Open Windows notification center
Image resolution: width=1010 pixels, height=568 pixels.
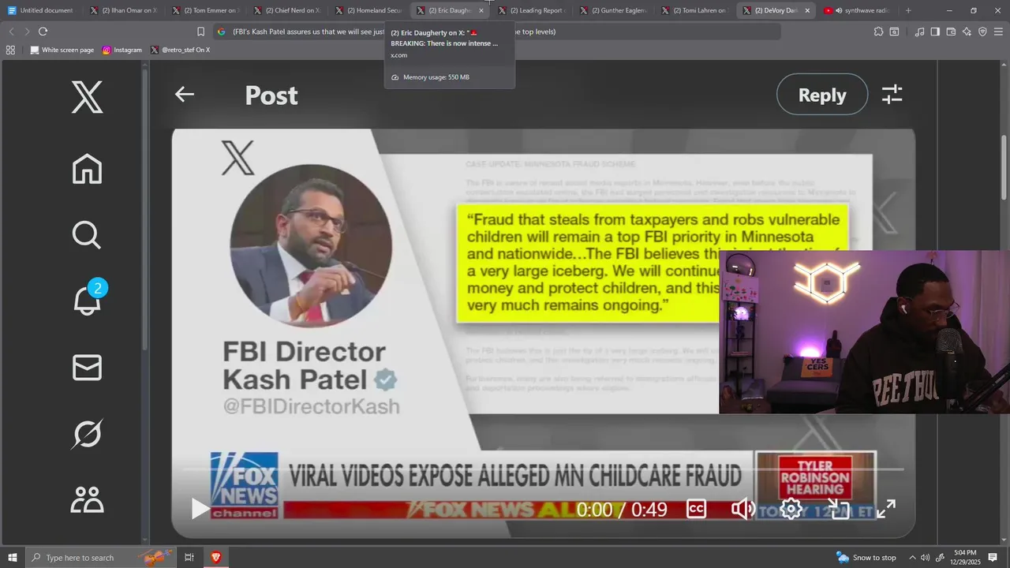[993, 558]
